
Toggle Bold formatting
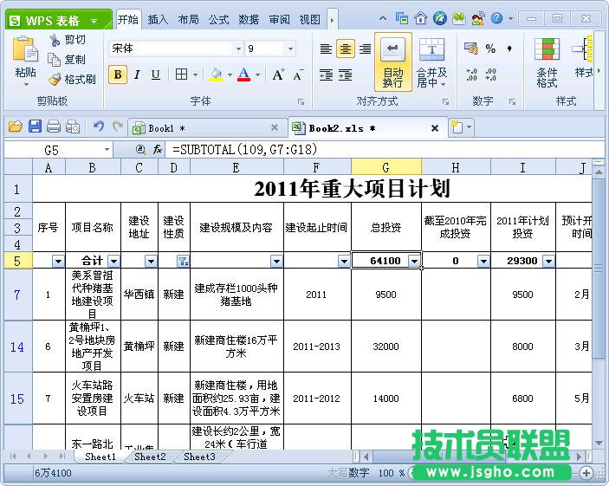(118, 75)
